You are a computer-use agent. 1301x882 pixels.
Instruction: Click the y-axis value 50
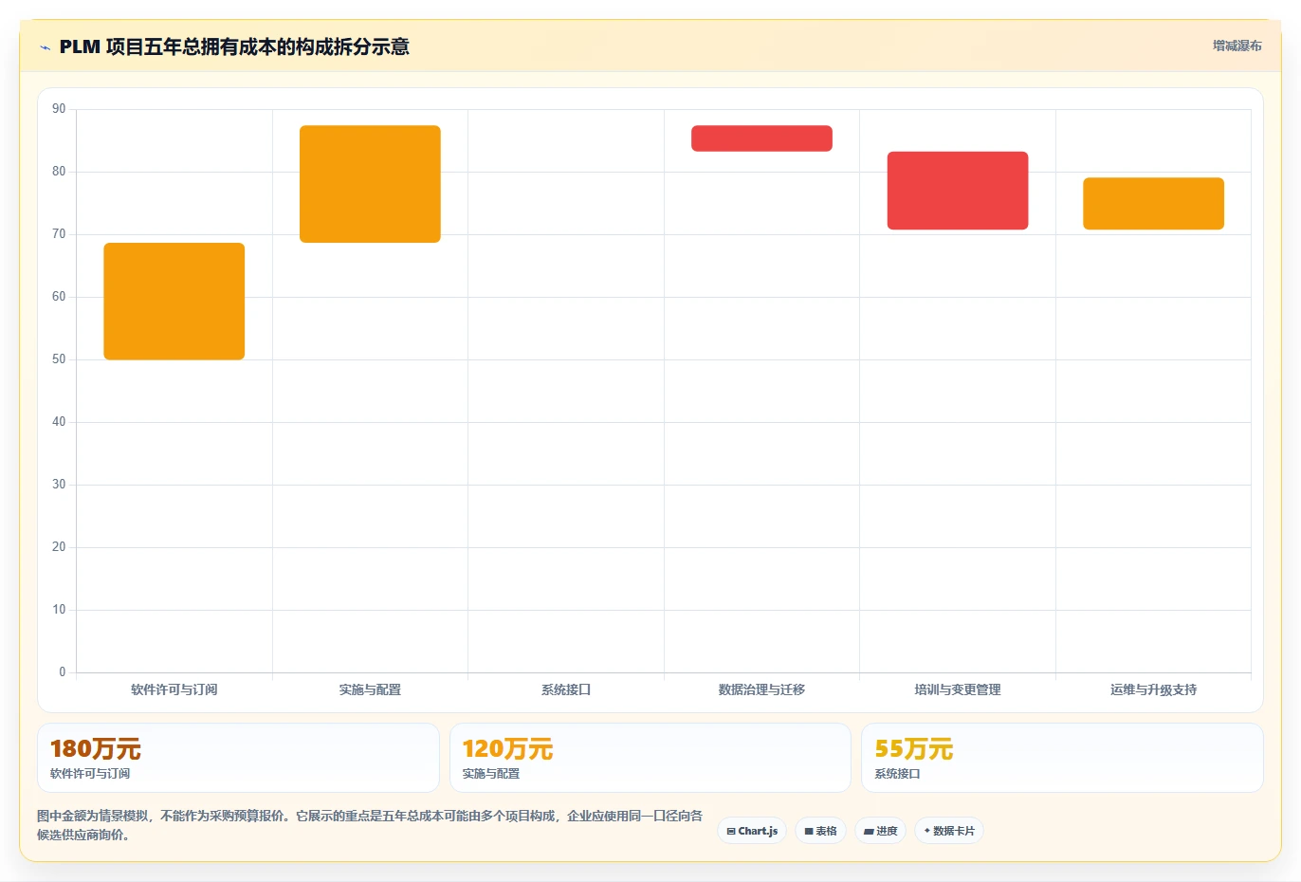point(59,359)
